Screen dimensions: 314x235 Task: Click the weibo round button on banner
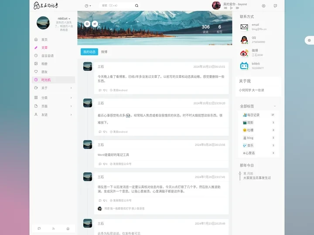tap(95, 24)
